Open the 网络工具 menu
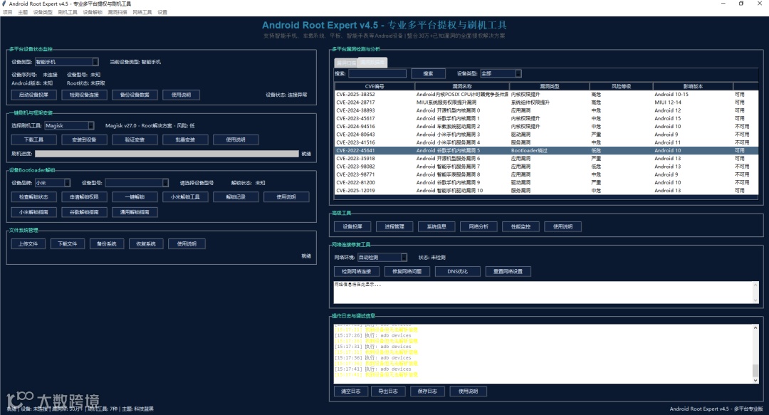 pyautogui.click(x=142, y=12)
